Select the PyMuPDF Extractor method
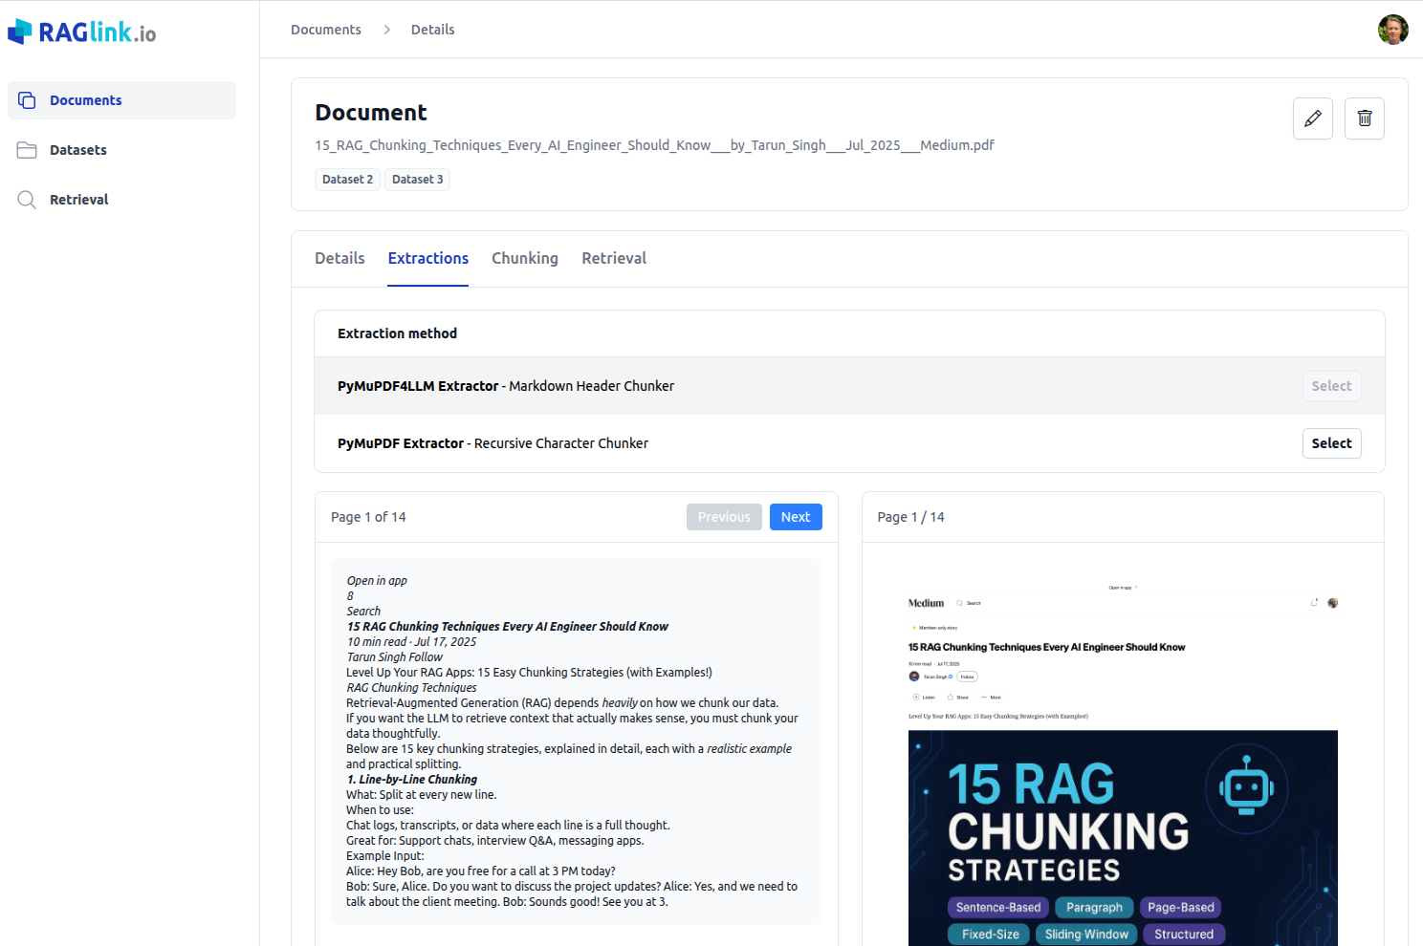The width and height of the screenshot is (1423, 946). [x=1331, y=442]
